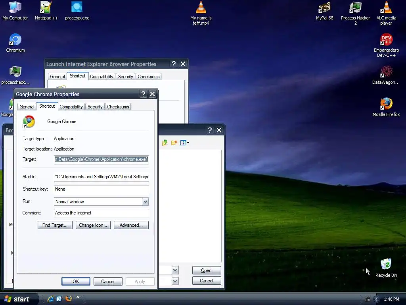The height and width of the screenshot is (305, 406).
Task: Open View Menu icon in Browse dialog
Action: coord(185,143)
